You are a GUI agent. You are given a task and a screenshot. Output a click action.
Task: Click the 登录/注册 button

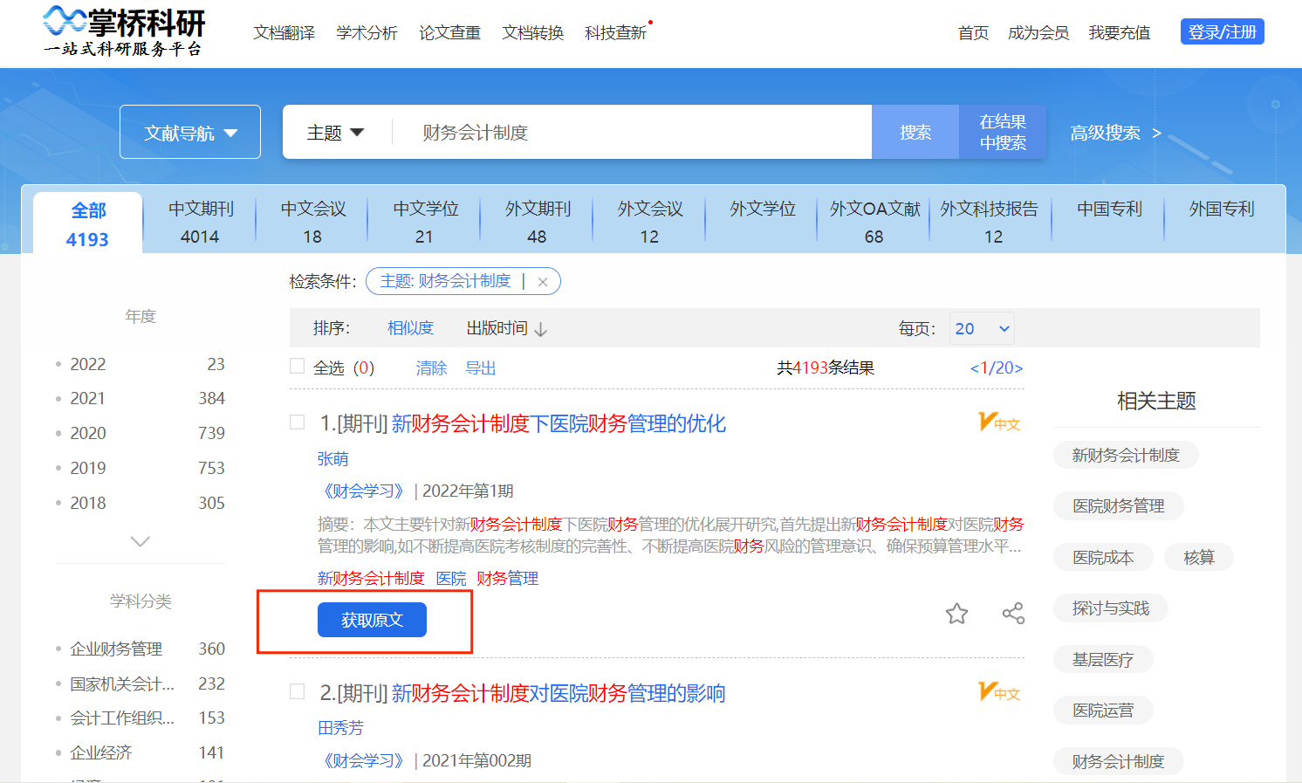pyautogui.click(x=1222, y=32)
